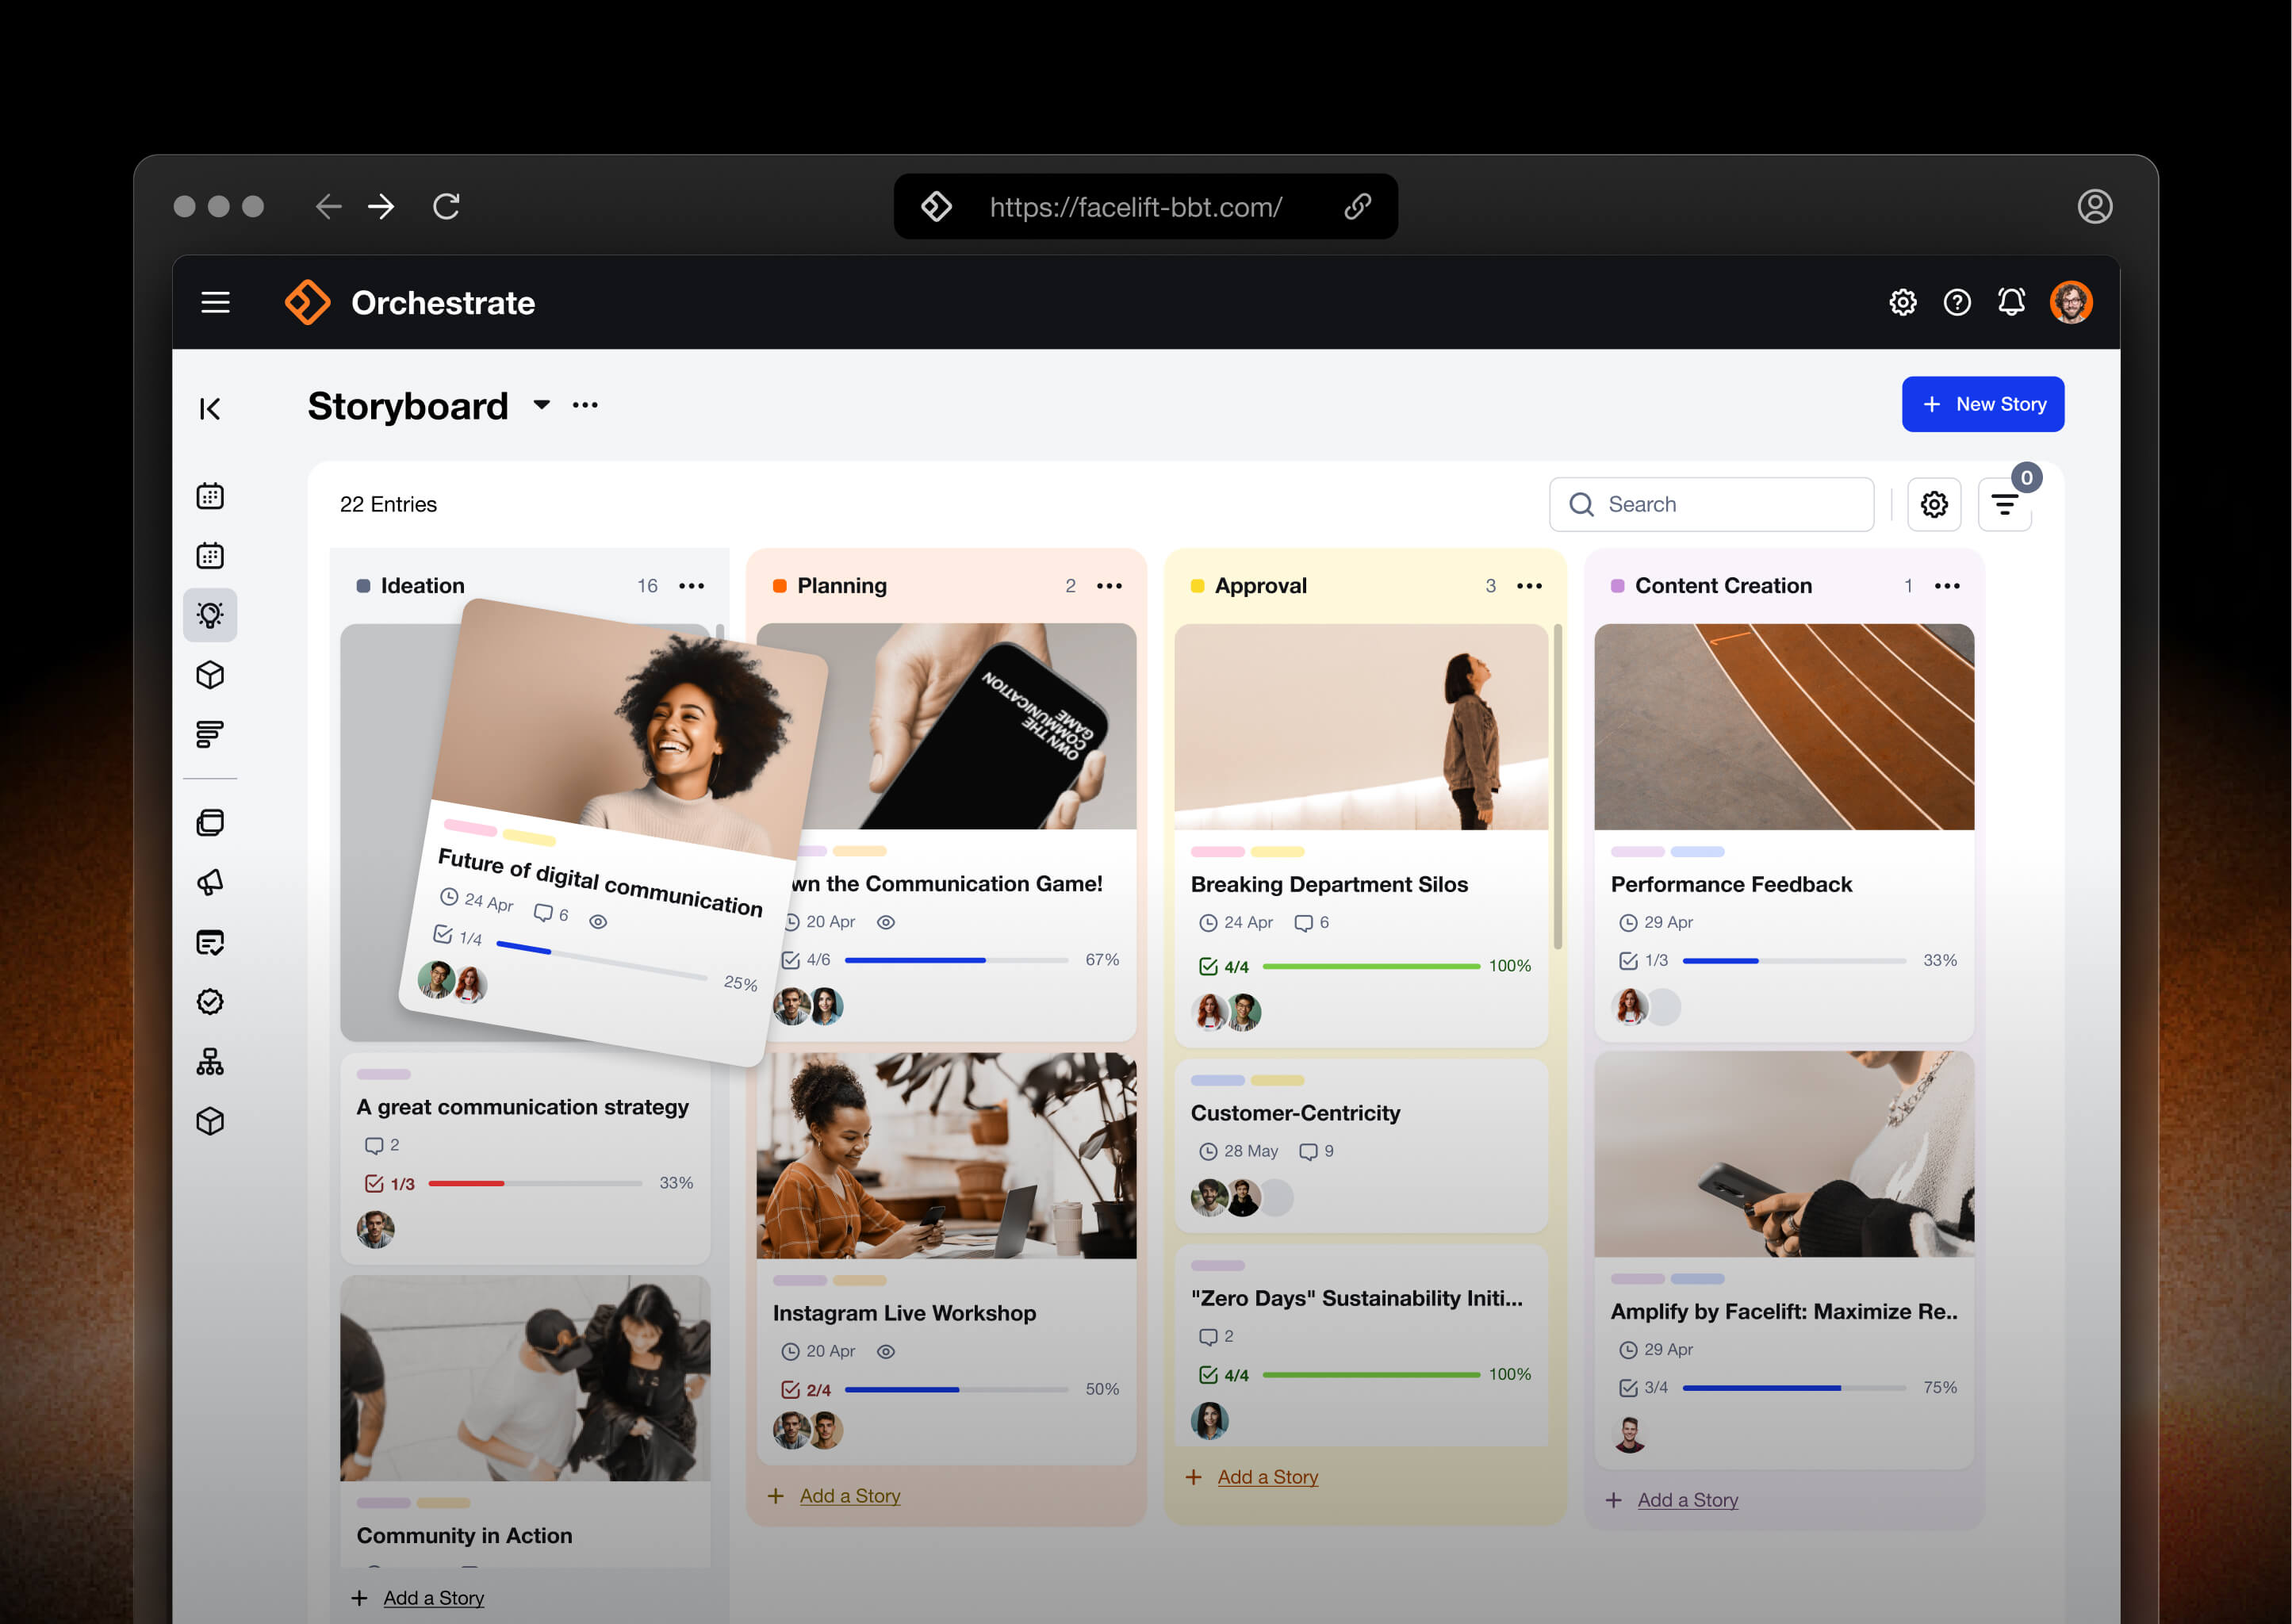The height and width of the screenshot is (1624, 2292).
Task: Click the notifications bell icon
Action: [x=2011, y=302]
